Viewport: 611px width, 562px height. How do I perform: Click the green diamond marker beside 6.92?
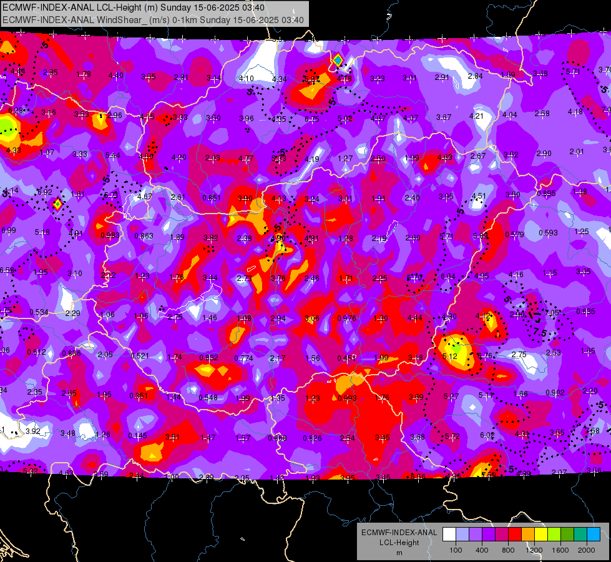(57, 204)
